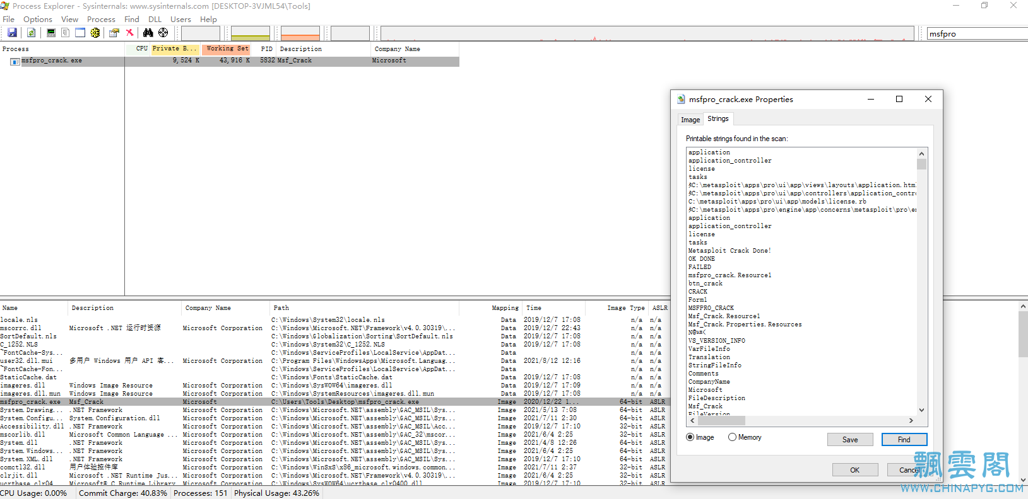Click the physical memory mini graph

pos(300,33)
